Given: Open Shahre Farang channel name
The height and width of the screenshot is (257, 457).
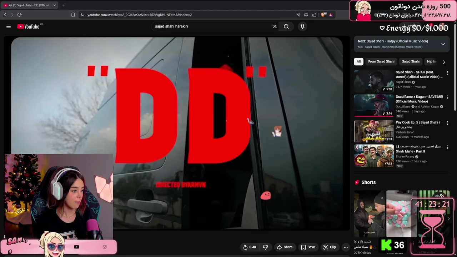Looking at the screenshot, I should pos(405,156).
